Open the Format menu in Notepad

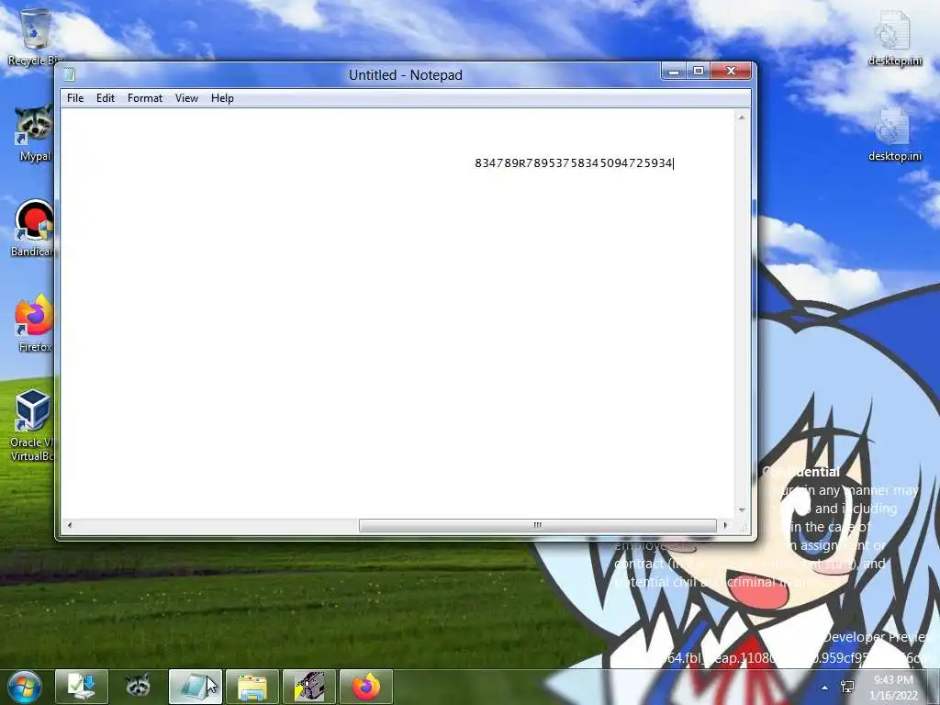(x=144, y=98)
